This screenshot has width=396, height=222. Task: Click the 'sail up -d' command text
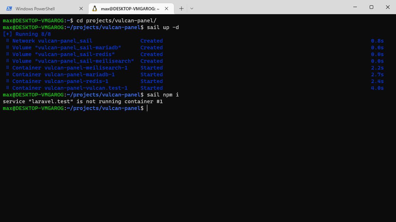tap(163, 27)
